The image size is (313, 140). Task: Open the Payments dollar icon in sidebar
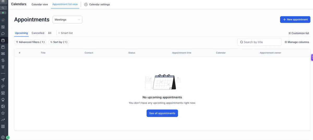click(3, 60)
